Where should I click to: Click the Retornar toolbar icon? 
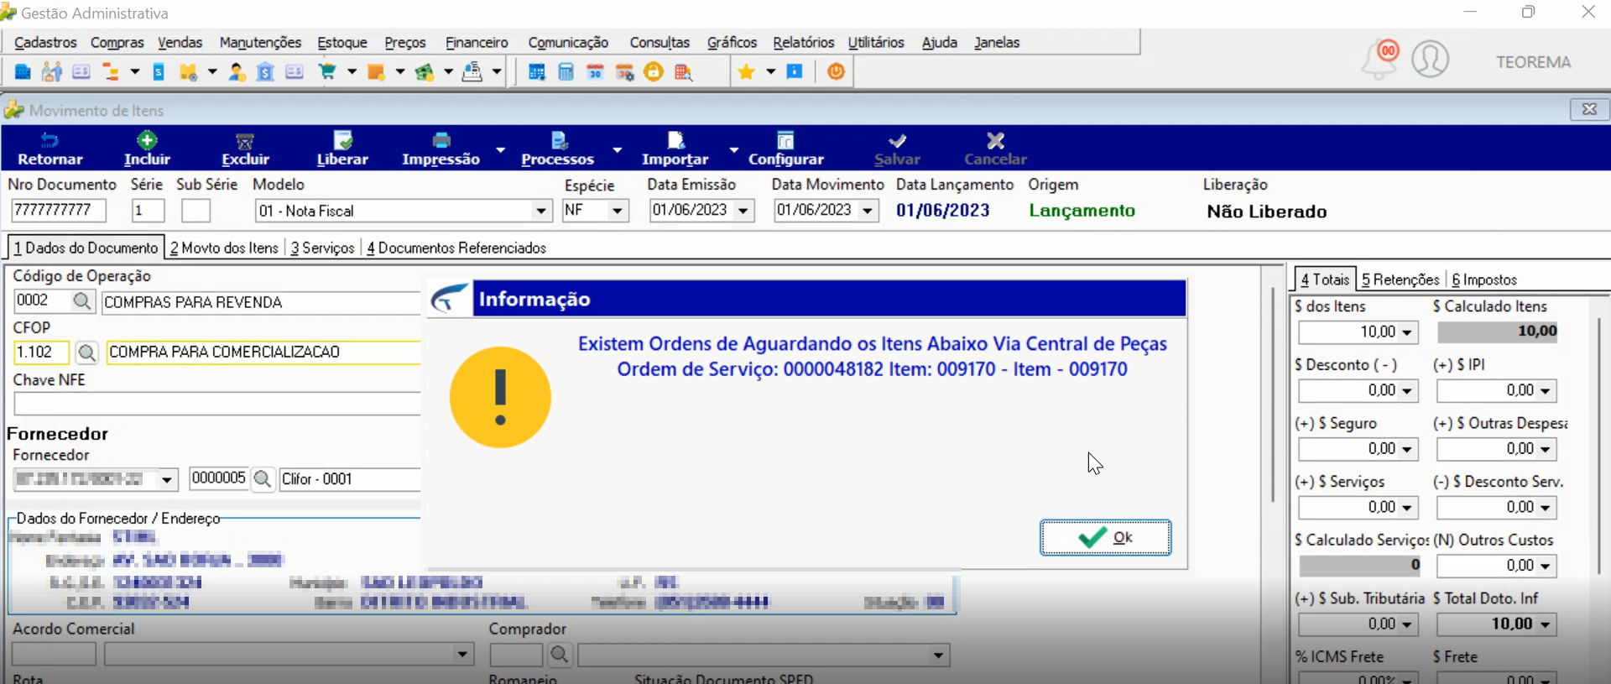(50, 140)
